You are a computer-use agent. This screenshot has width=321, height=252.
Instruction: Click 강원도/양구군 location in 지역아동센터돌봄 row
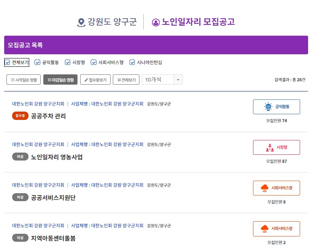tap(159, 226)
